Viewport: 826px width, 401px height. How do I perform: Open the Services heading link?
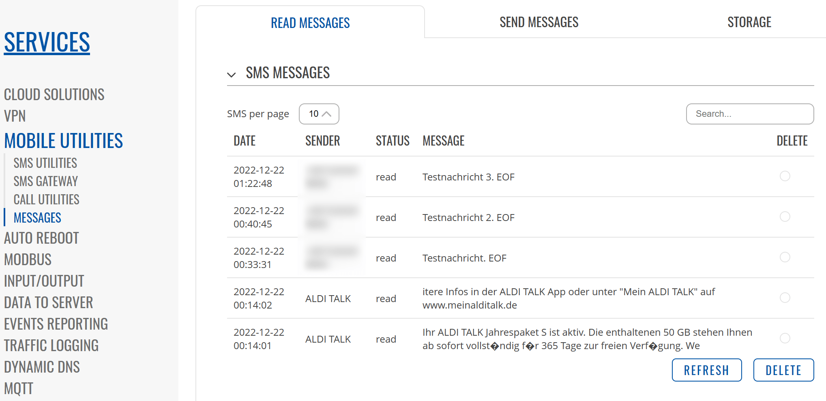(47, 42)
